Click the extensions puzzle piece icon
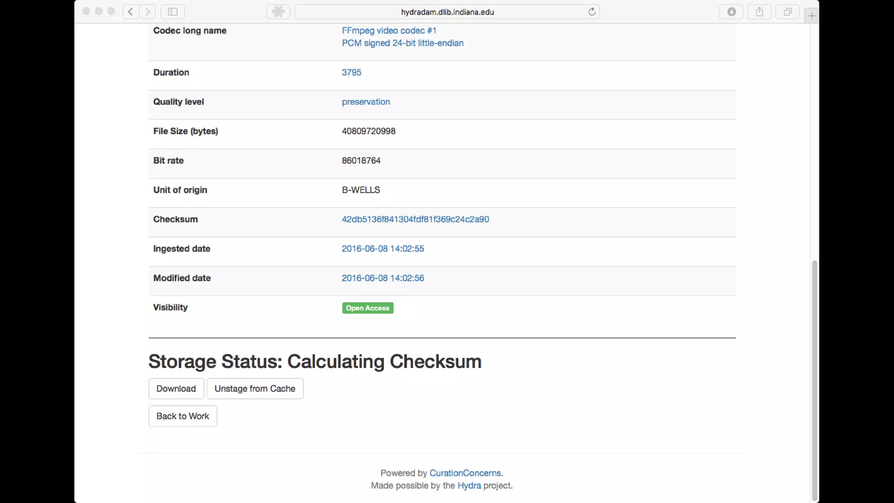The image size is (894, 503). (278, 12)
